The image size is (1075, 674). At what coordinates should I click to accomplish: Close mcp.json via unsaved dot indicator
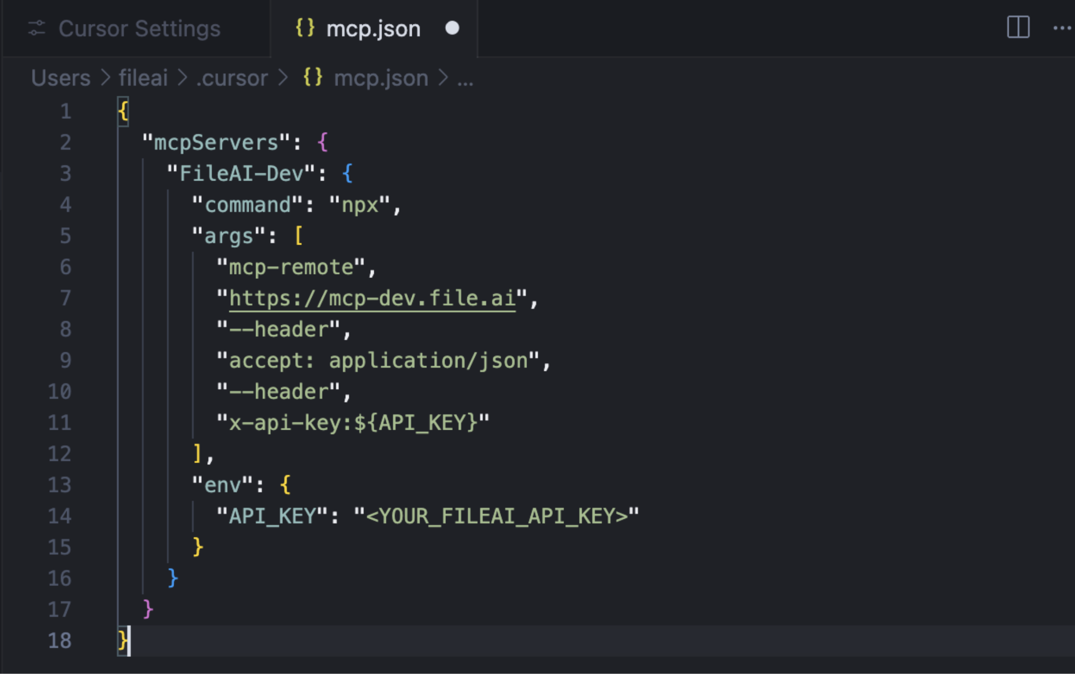452,28
